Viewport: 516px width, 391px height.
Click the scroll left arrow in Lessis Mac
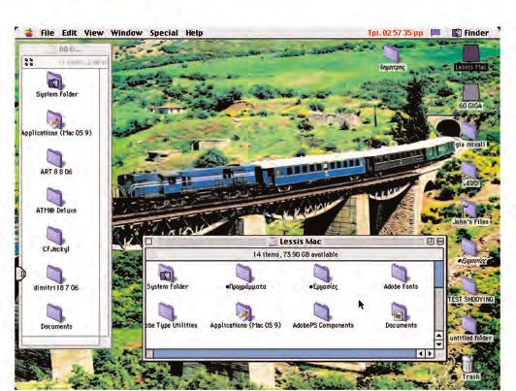(421, 354)
